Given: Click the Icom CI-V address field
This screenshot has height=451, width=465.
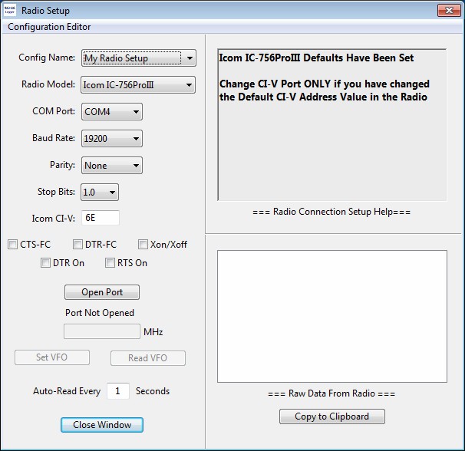Looking at the screenshot, I should tap(100, 218).
